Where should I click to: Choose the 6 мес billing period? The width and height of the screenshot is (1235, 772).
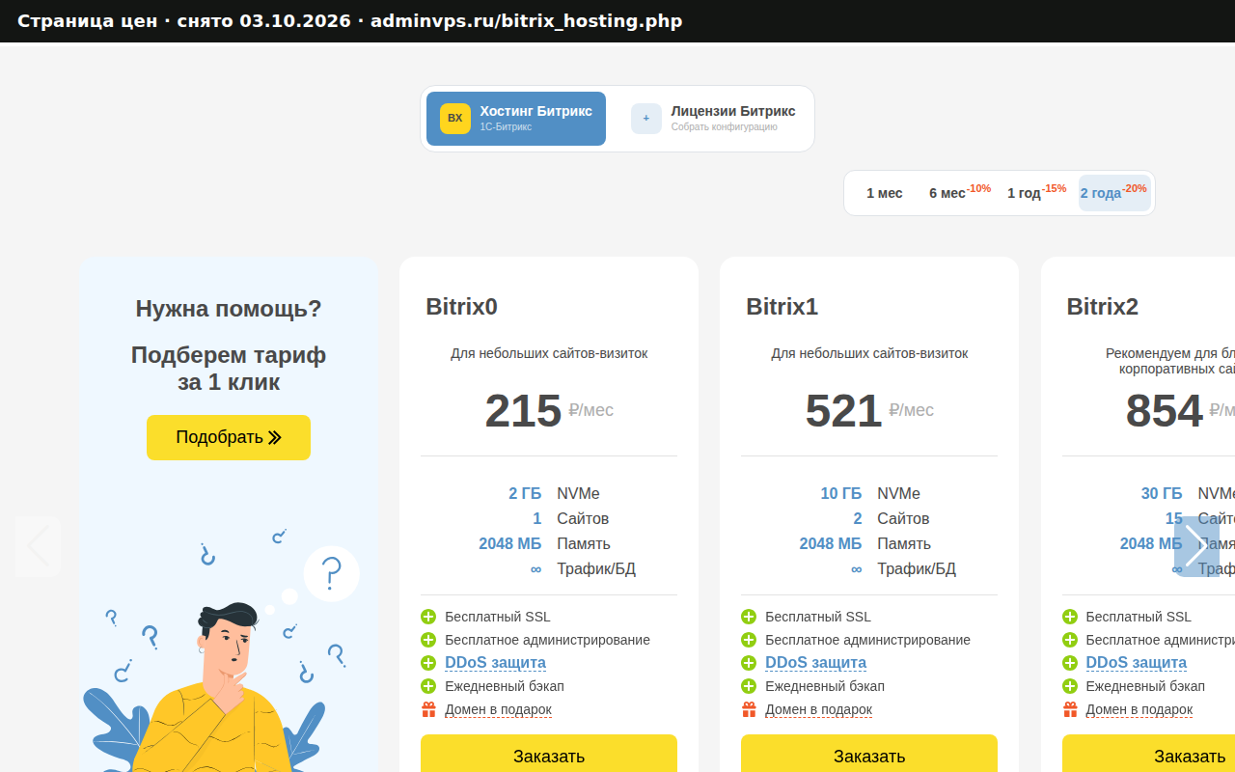(x=959, y=193)
